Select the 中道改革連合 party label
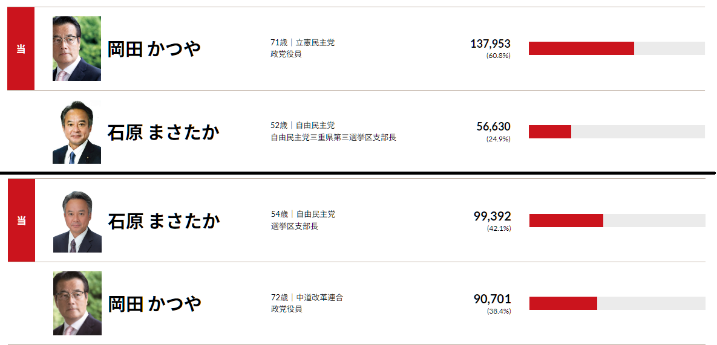This screenshot has width=717, height=345. 319,298
